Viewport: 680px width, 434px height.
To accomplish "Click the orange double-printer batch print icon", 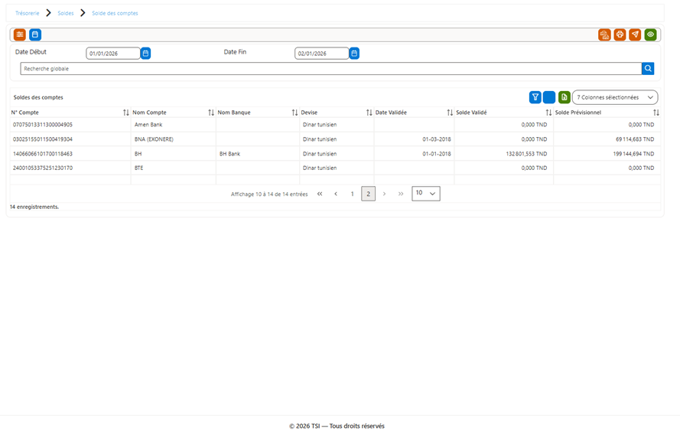I will tap(604, 34).
